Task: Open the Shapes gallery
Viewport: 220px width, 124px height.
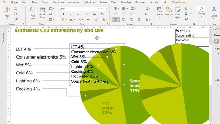Action: coord(159,12)
